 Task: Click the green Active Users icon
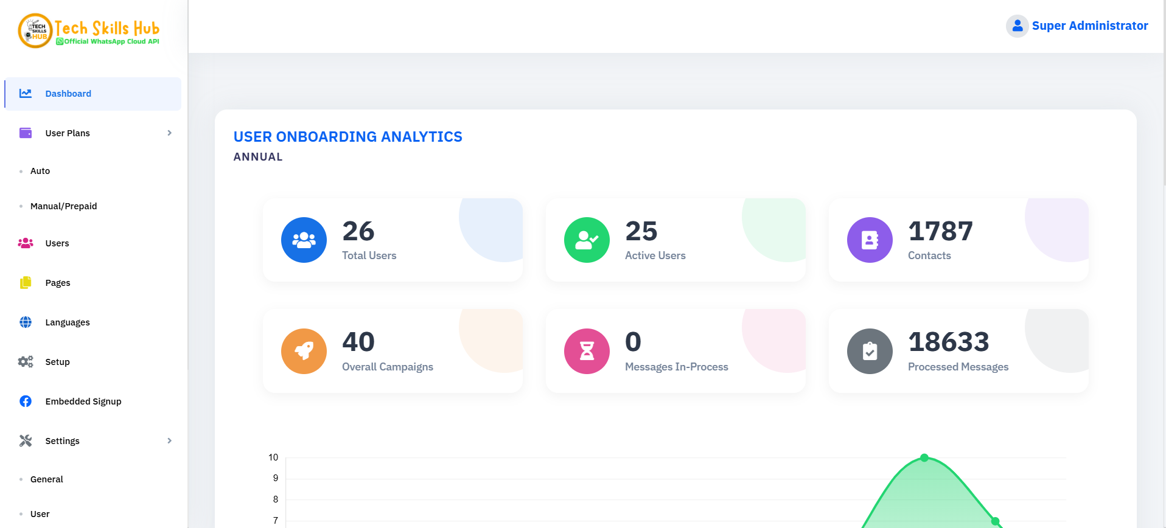587,240
